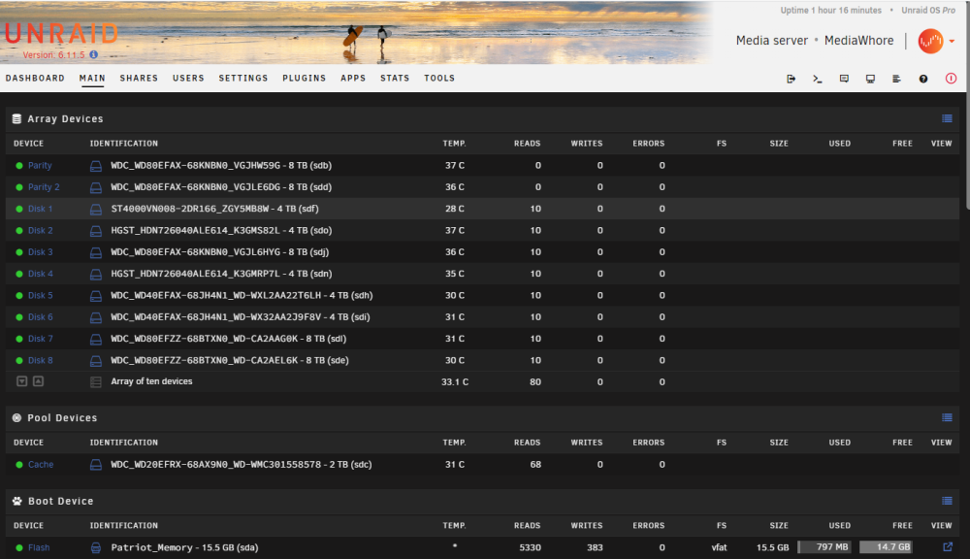Viewport: 970px width, 559px height.
Task: Open the Disk 2 link
Action: pos(40,230)
